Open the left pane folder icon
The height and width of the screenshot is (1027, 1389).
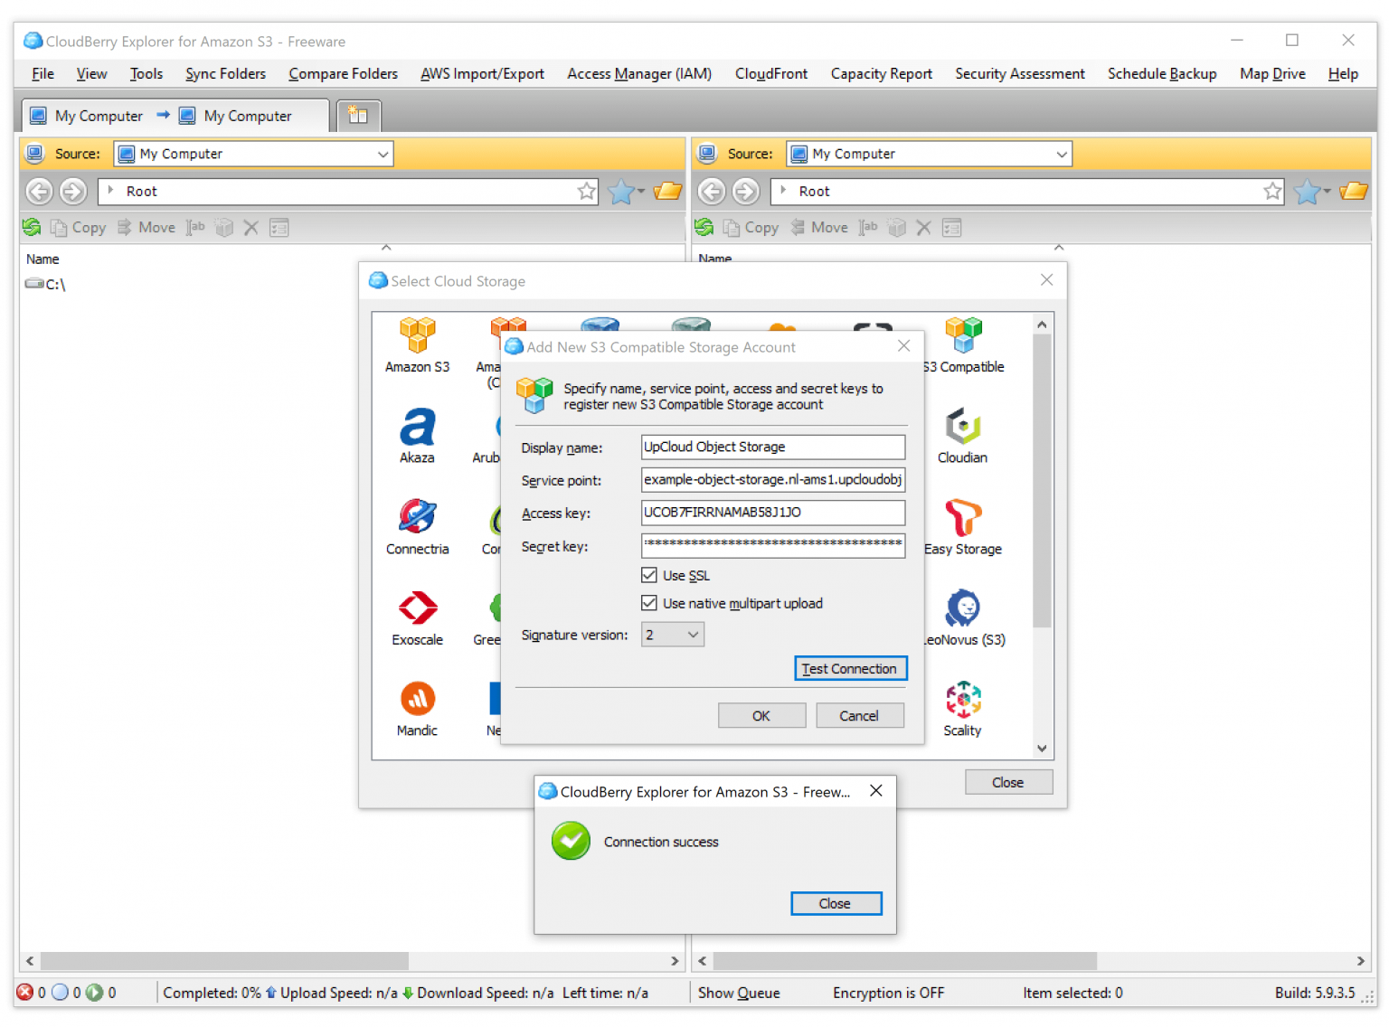tap(667, 191)
